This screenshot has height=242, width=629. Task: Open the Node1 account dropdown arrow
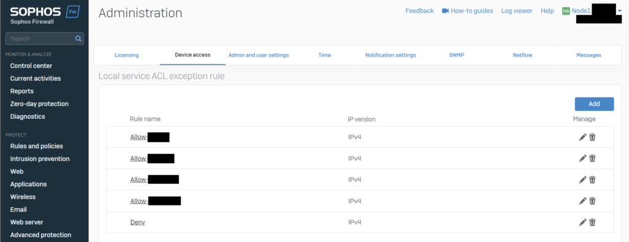(x=619, y=11)
